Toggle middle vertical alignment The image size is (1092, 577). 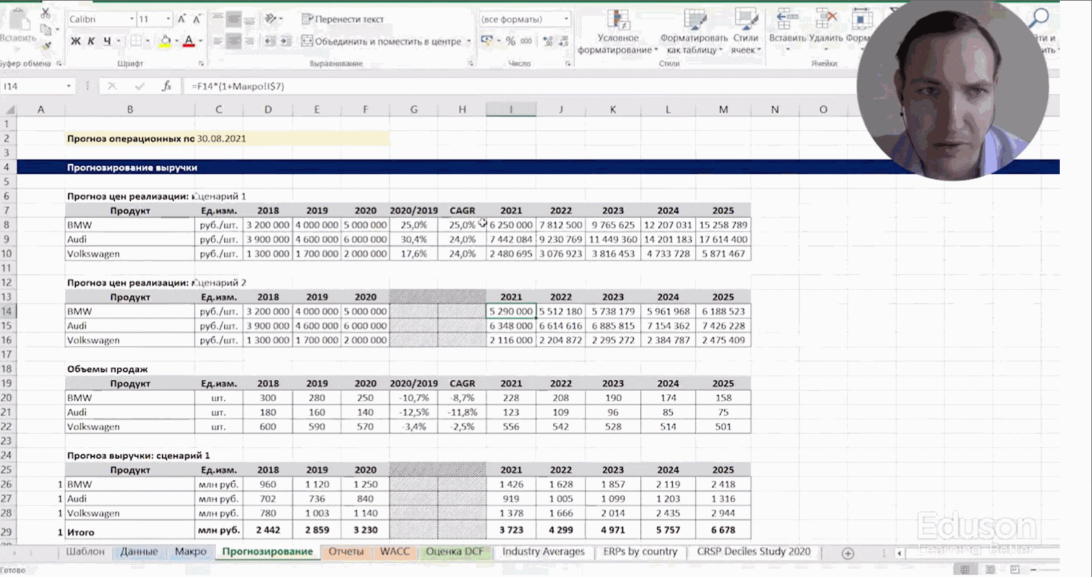pos(234,19)
